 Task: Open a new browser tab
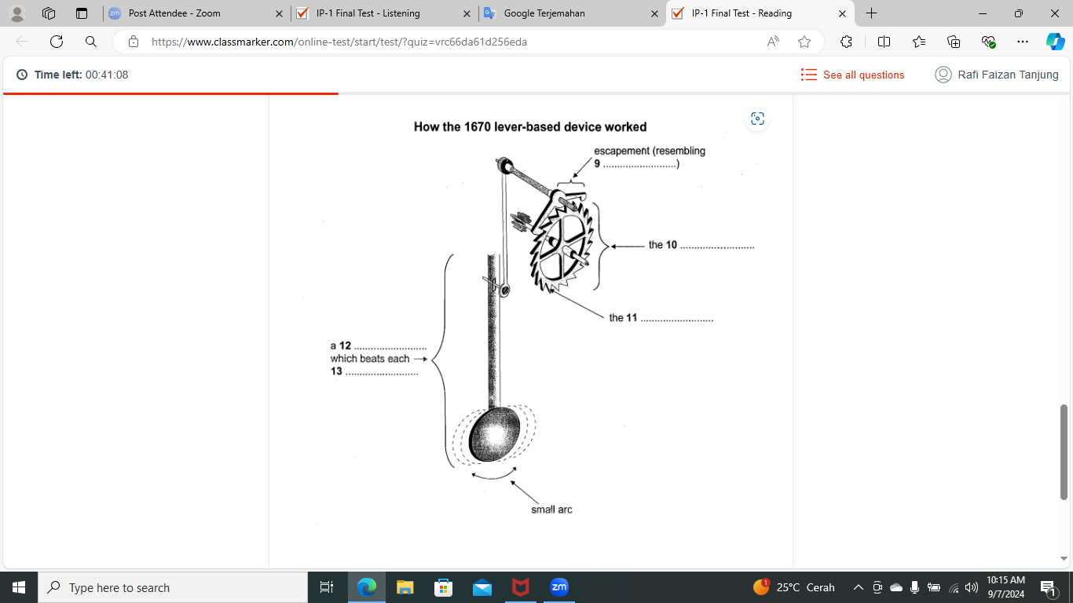(871, 13)
